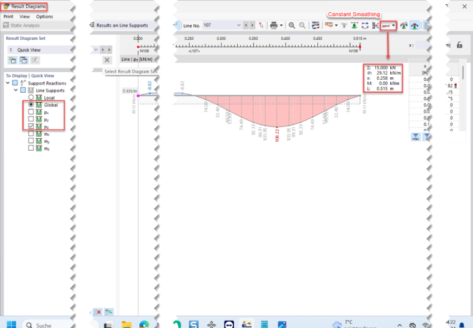This screenshot has height=328, width=473.
Task: Select the Global radio button
Action: point(30,105)
